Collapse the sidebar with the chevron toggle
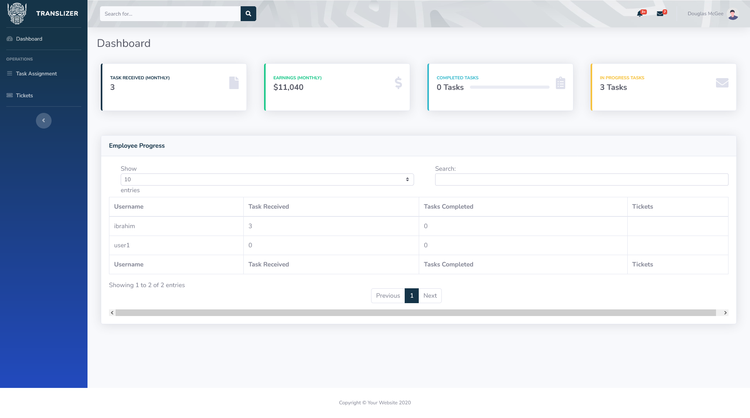 44,121
